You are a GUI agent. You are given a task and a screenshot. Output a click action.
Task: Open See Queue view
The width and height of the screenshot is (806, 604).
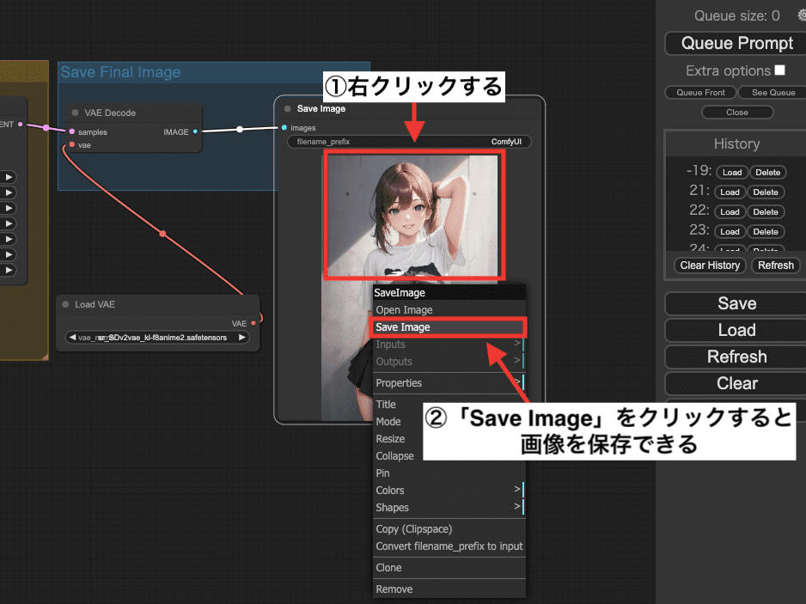tap(772, 93)
